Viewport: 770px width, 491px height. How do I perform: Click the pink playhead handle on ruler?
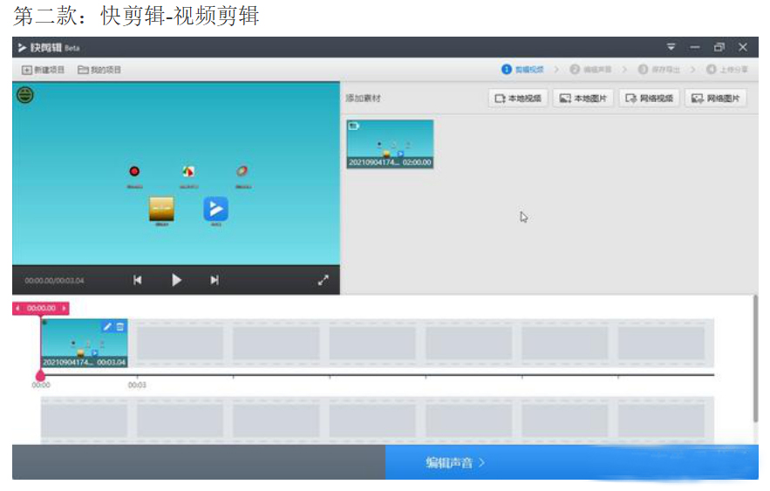pos(41,376)
